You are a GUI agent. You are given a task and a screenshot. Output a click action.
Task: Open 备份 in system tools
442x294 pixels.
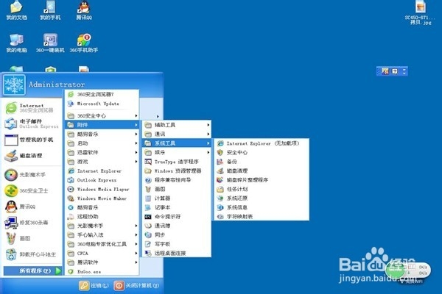(262, 162)
